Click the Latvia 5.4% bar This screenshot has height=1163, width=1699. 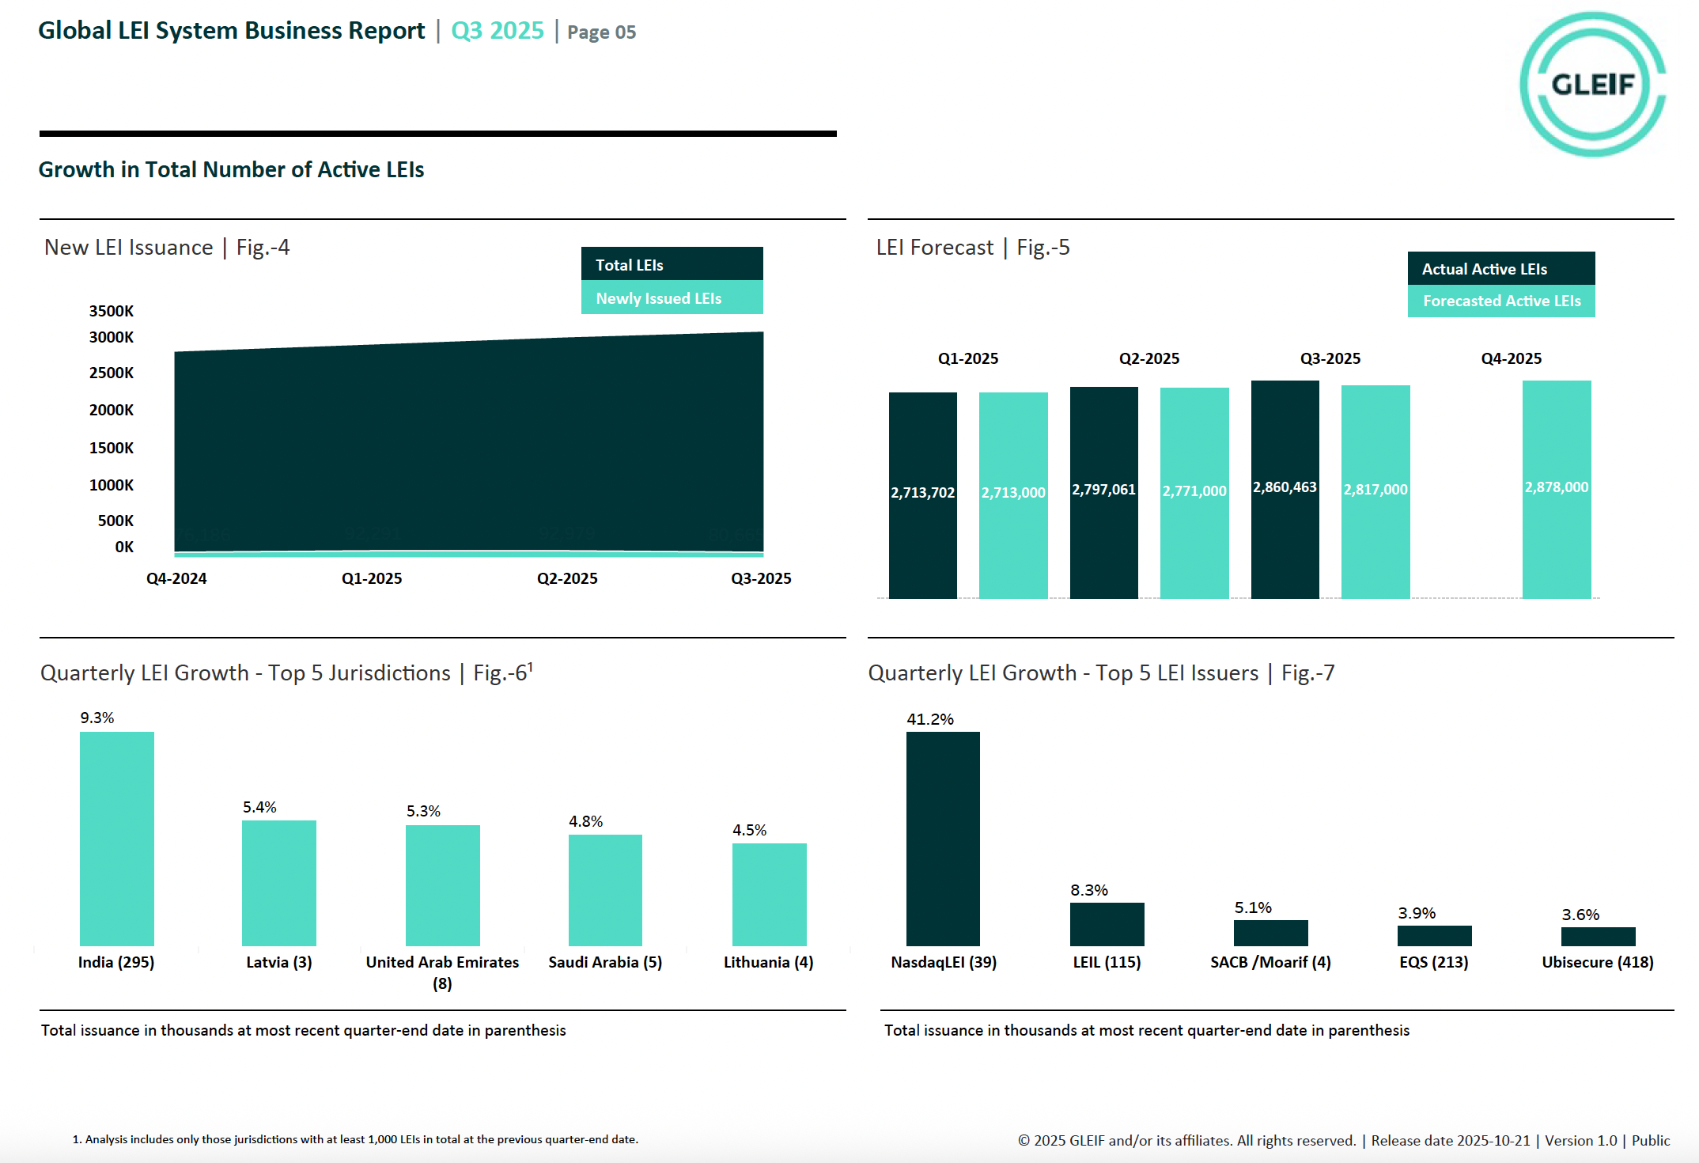pos(278,882)
